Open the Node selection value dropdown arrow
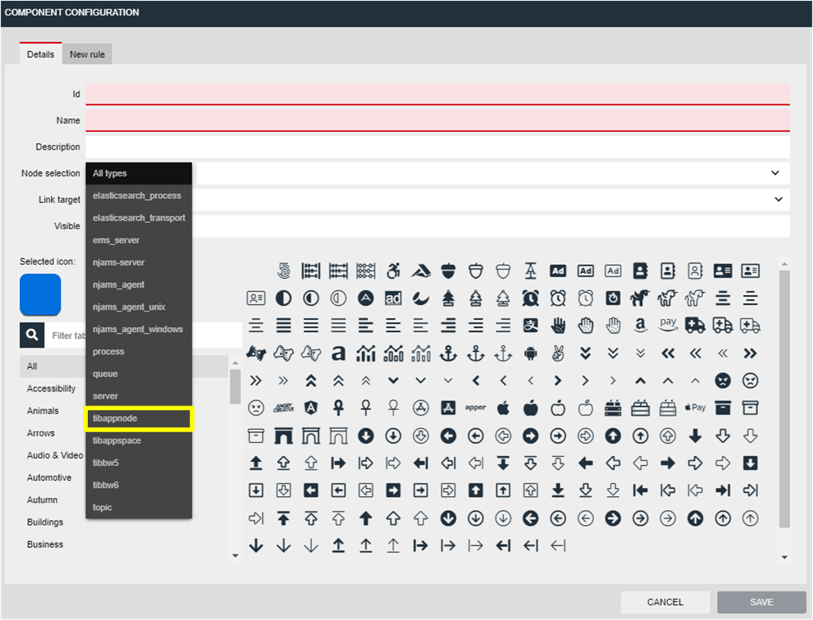813x620 pixels. [x=775, y=173]
